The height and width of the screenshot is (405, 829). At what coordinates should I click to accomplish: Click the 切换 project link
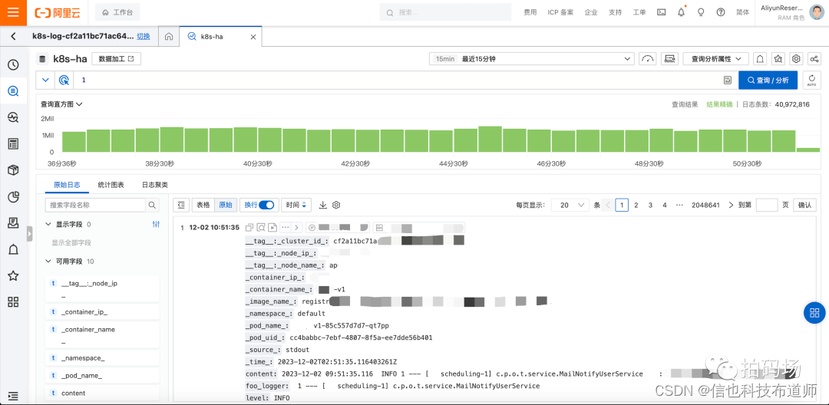click(144, 36)
